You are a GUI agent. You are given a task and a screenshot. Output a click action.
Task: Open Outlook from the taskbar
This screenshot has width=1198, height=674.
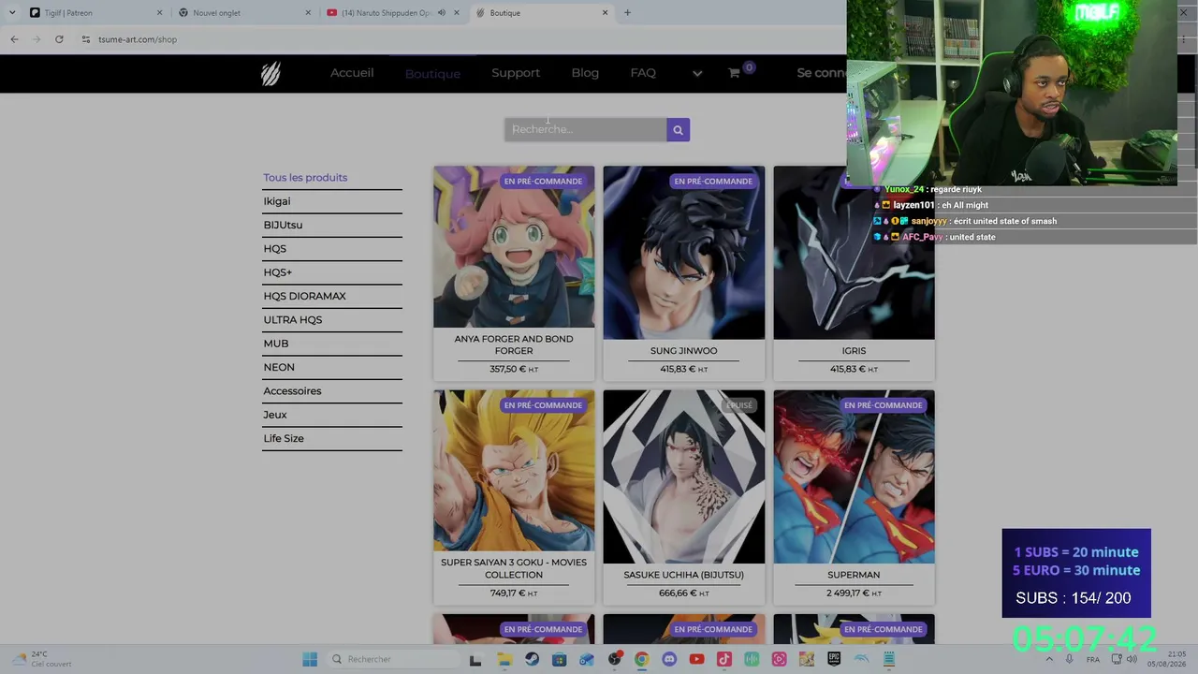click(586, 659)
